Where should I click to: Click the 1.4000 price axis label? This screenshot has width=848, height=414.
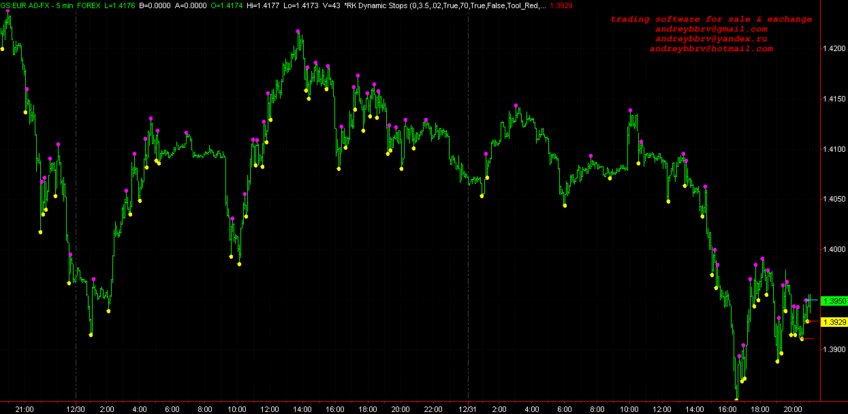834,250
